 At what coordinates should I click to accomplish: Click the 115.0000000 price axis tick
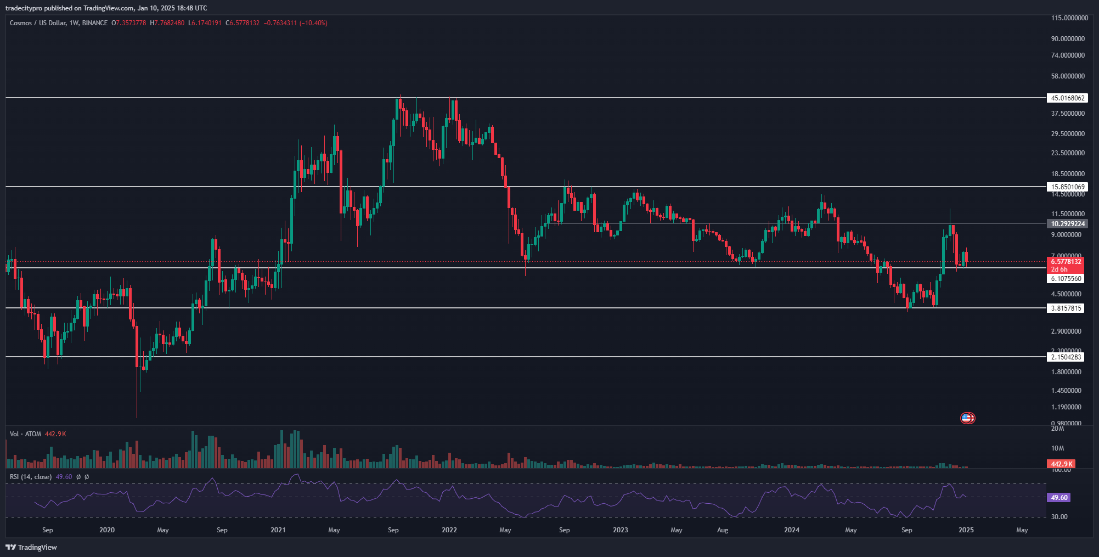(1069, 18)
